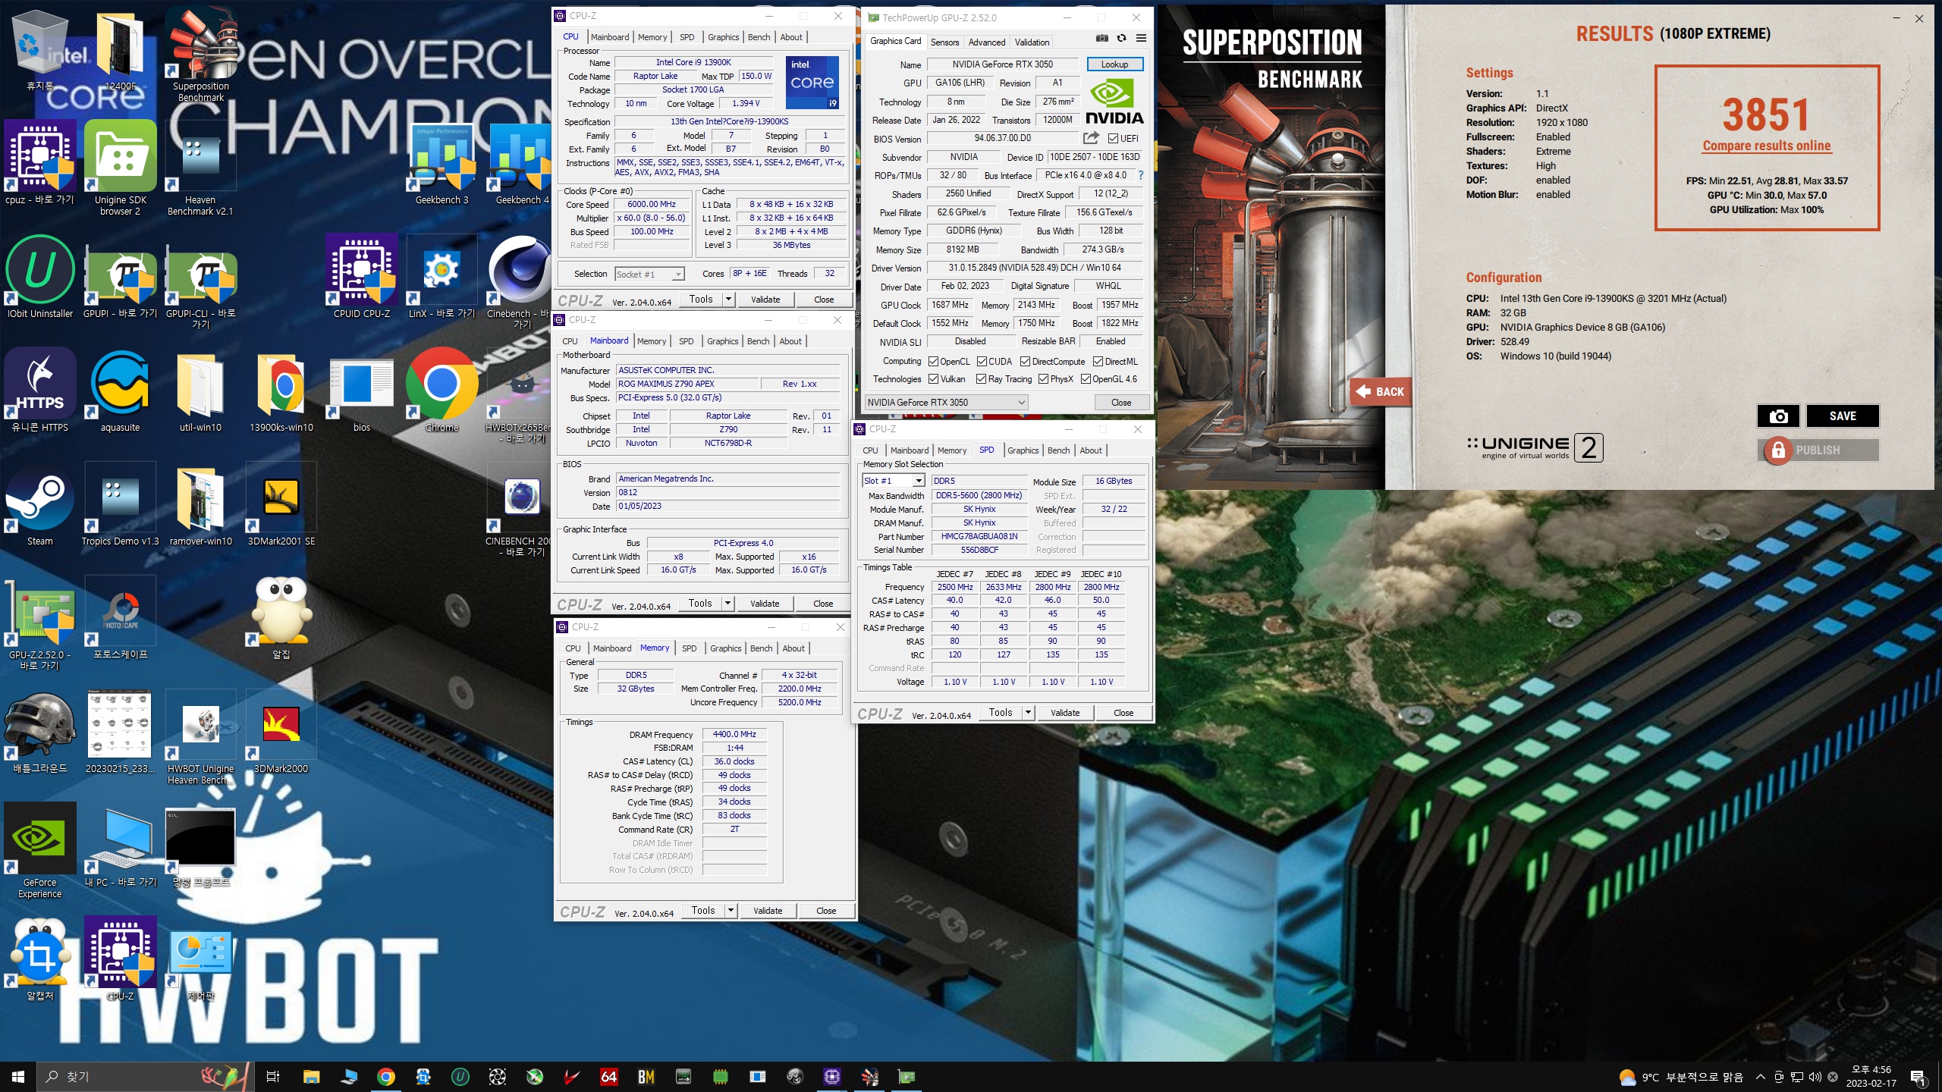Open GPU-Z hamburger menu
The image size is (1942, 1092).
(1141, 39)
